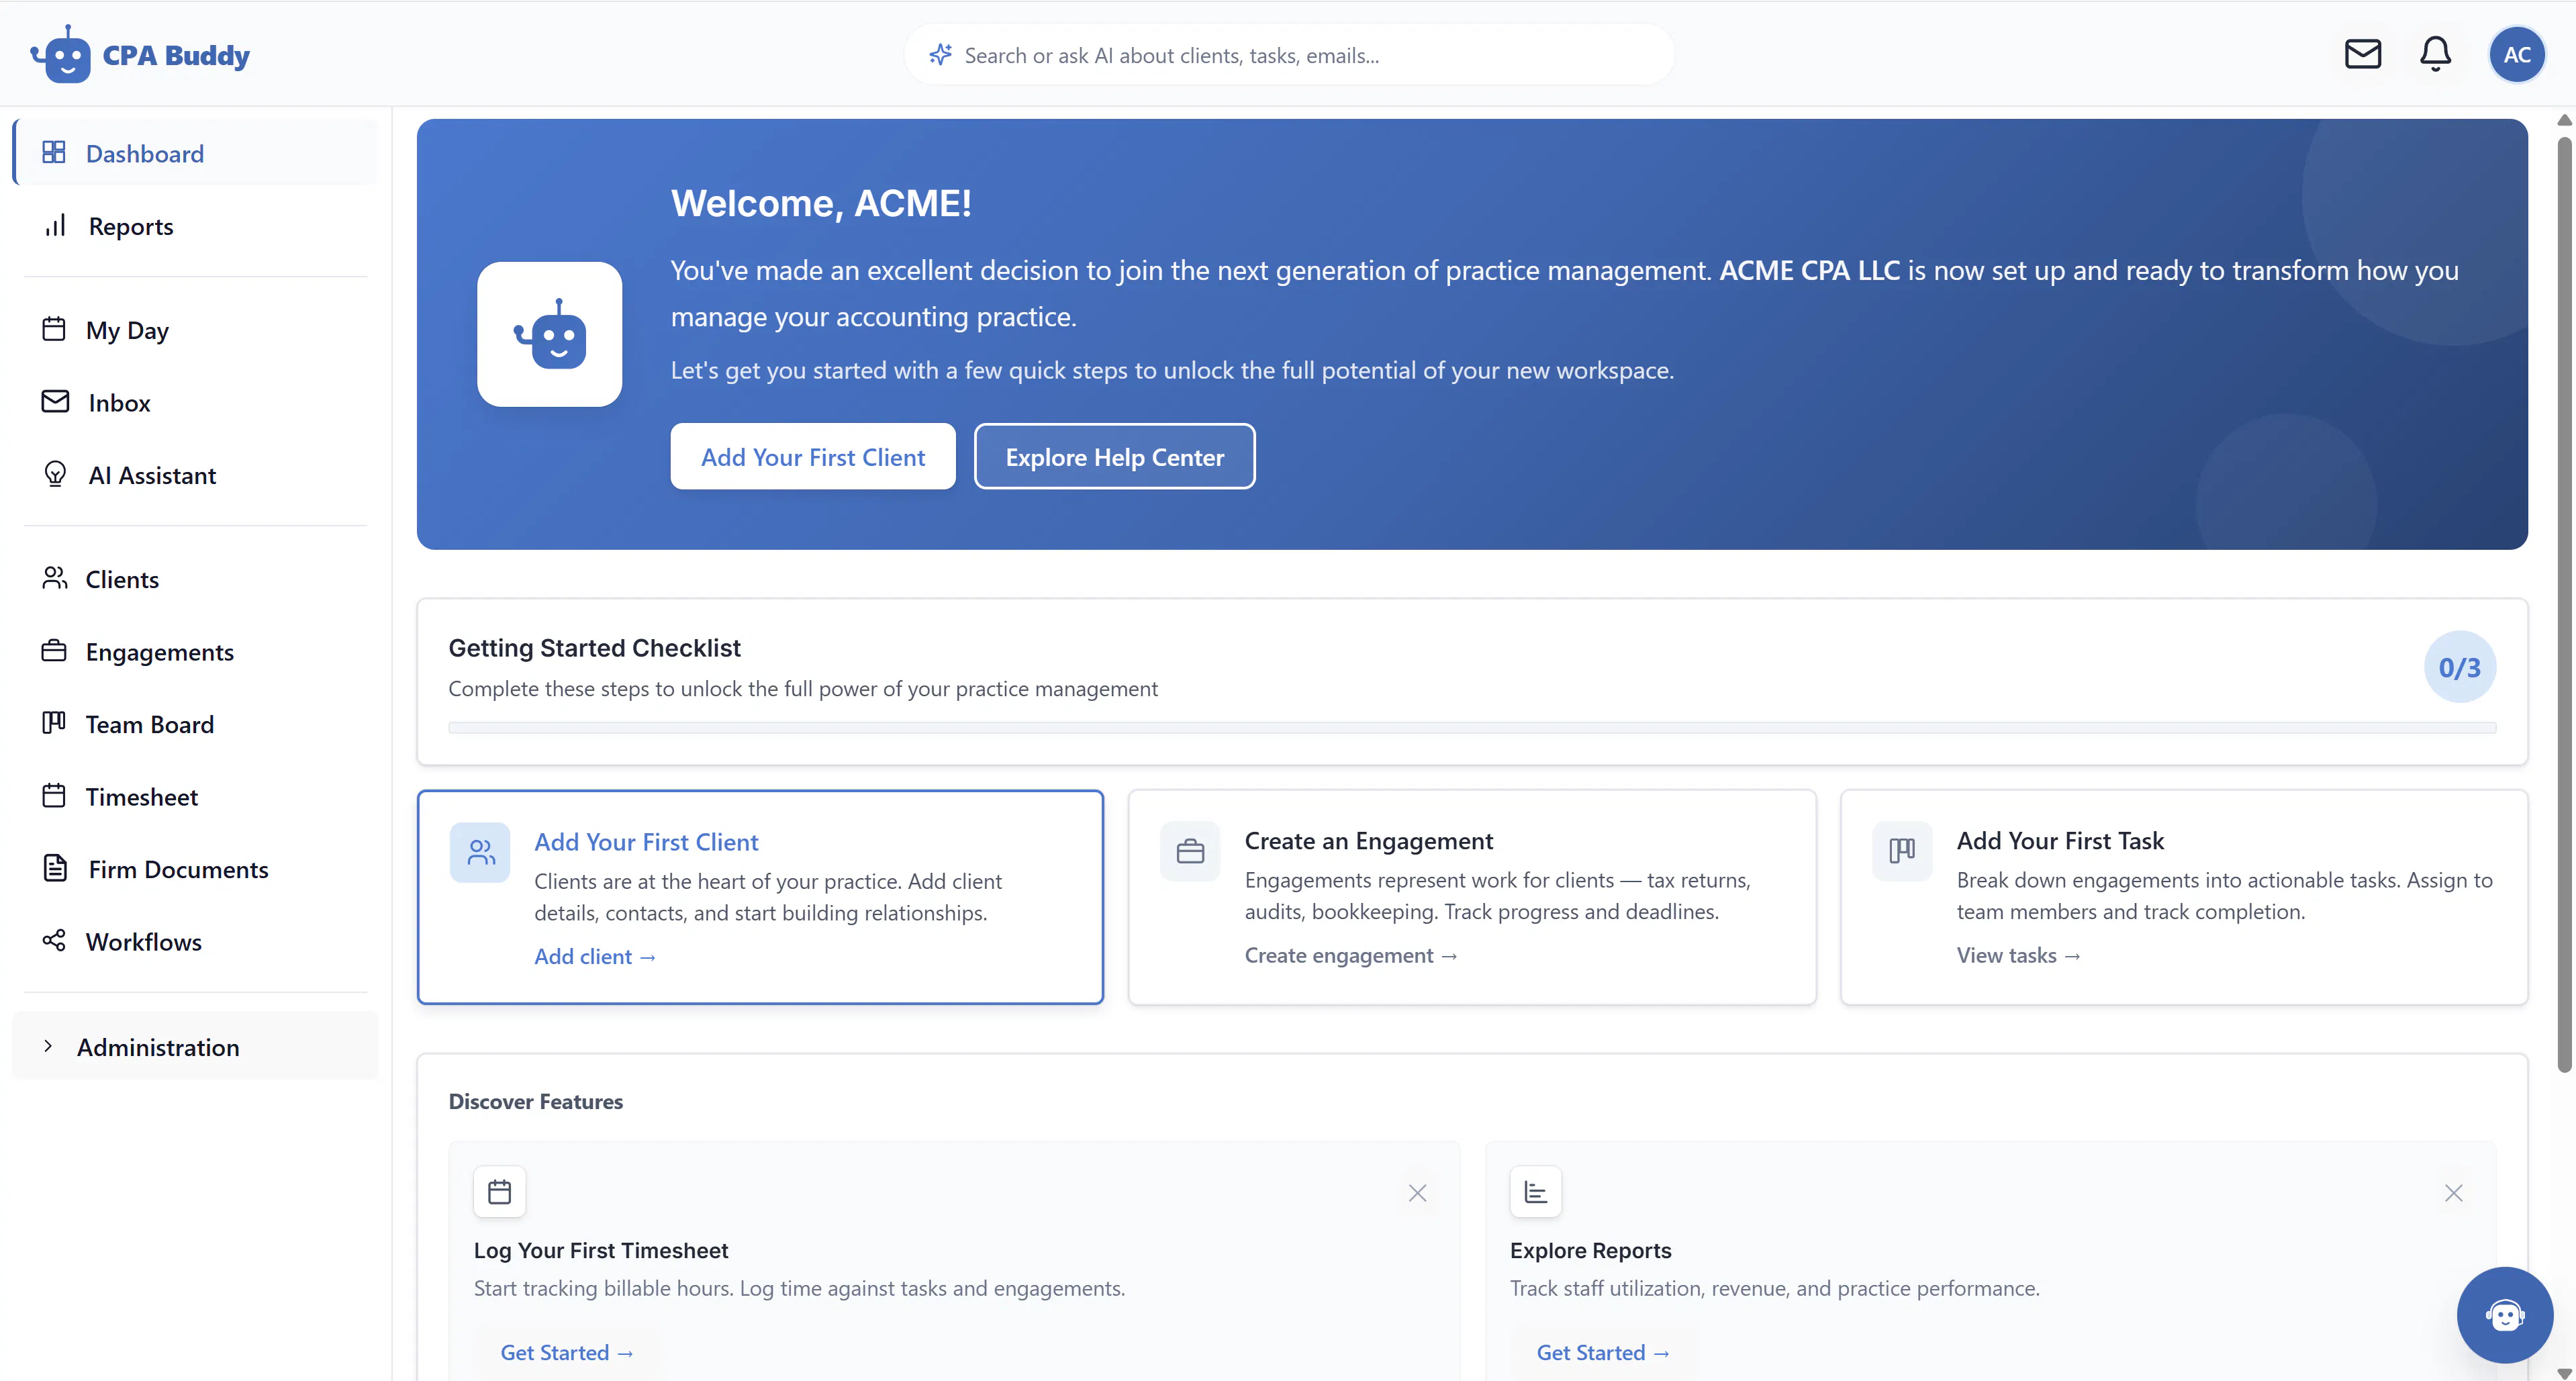Open Firm Documents page
The width and height of the screenshot is (2576, 1381).
(x=196, y=869)
